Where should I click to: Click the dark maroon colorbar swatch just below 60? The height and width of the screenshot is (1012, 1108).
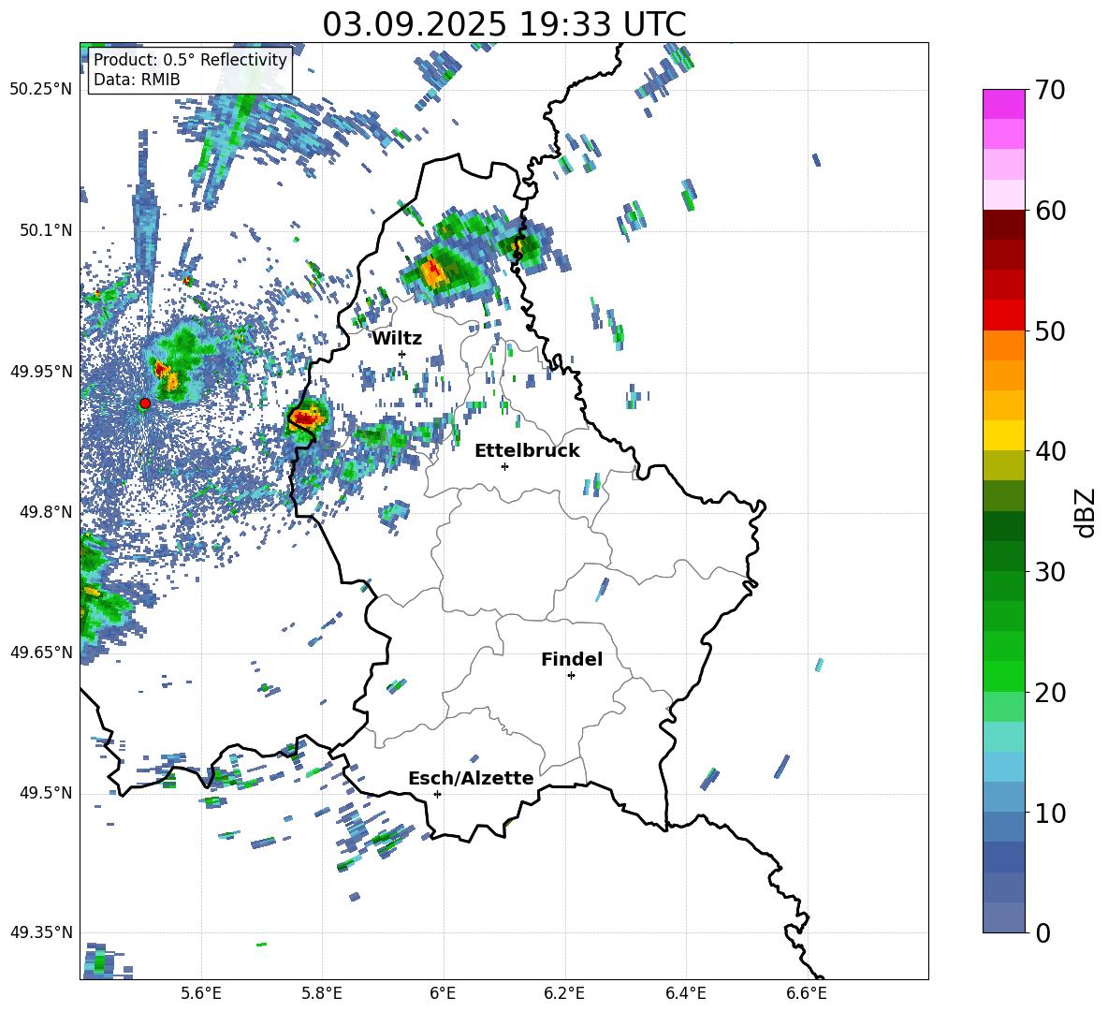point(1003,225)
